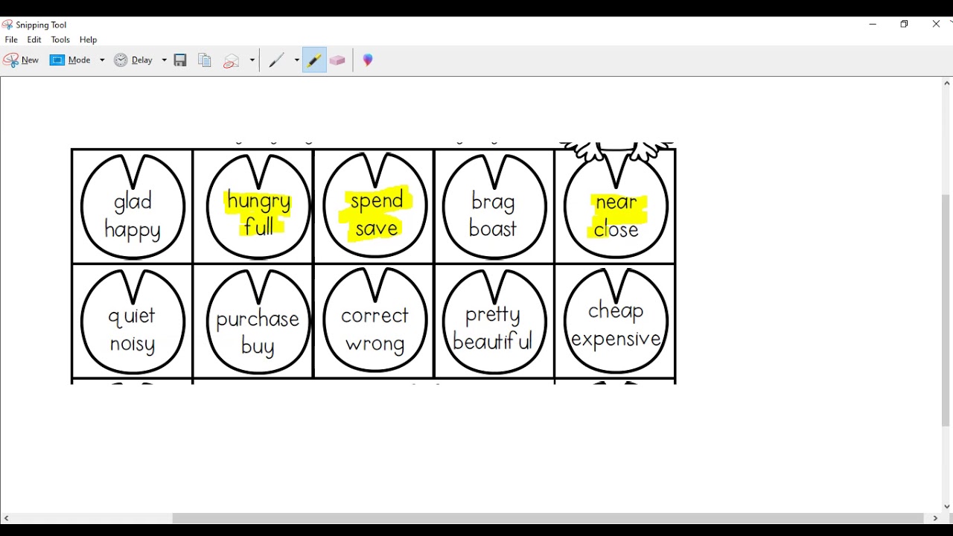Click the word "quiet" in the snip

point(132,316)
